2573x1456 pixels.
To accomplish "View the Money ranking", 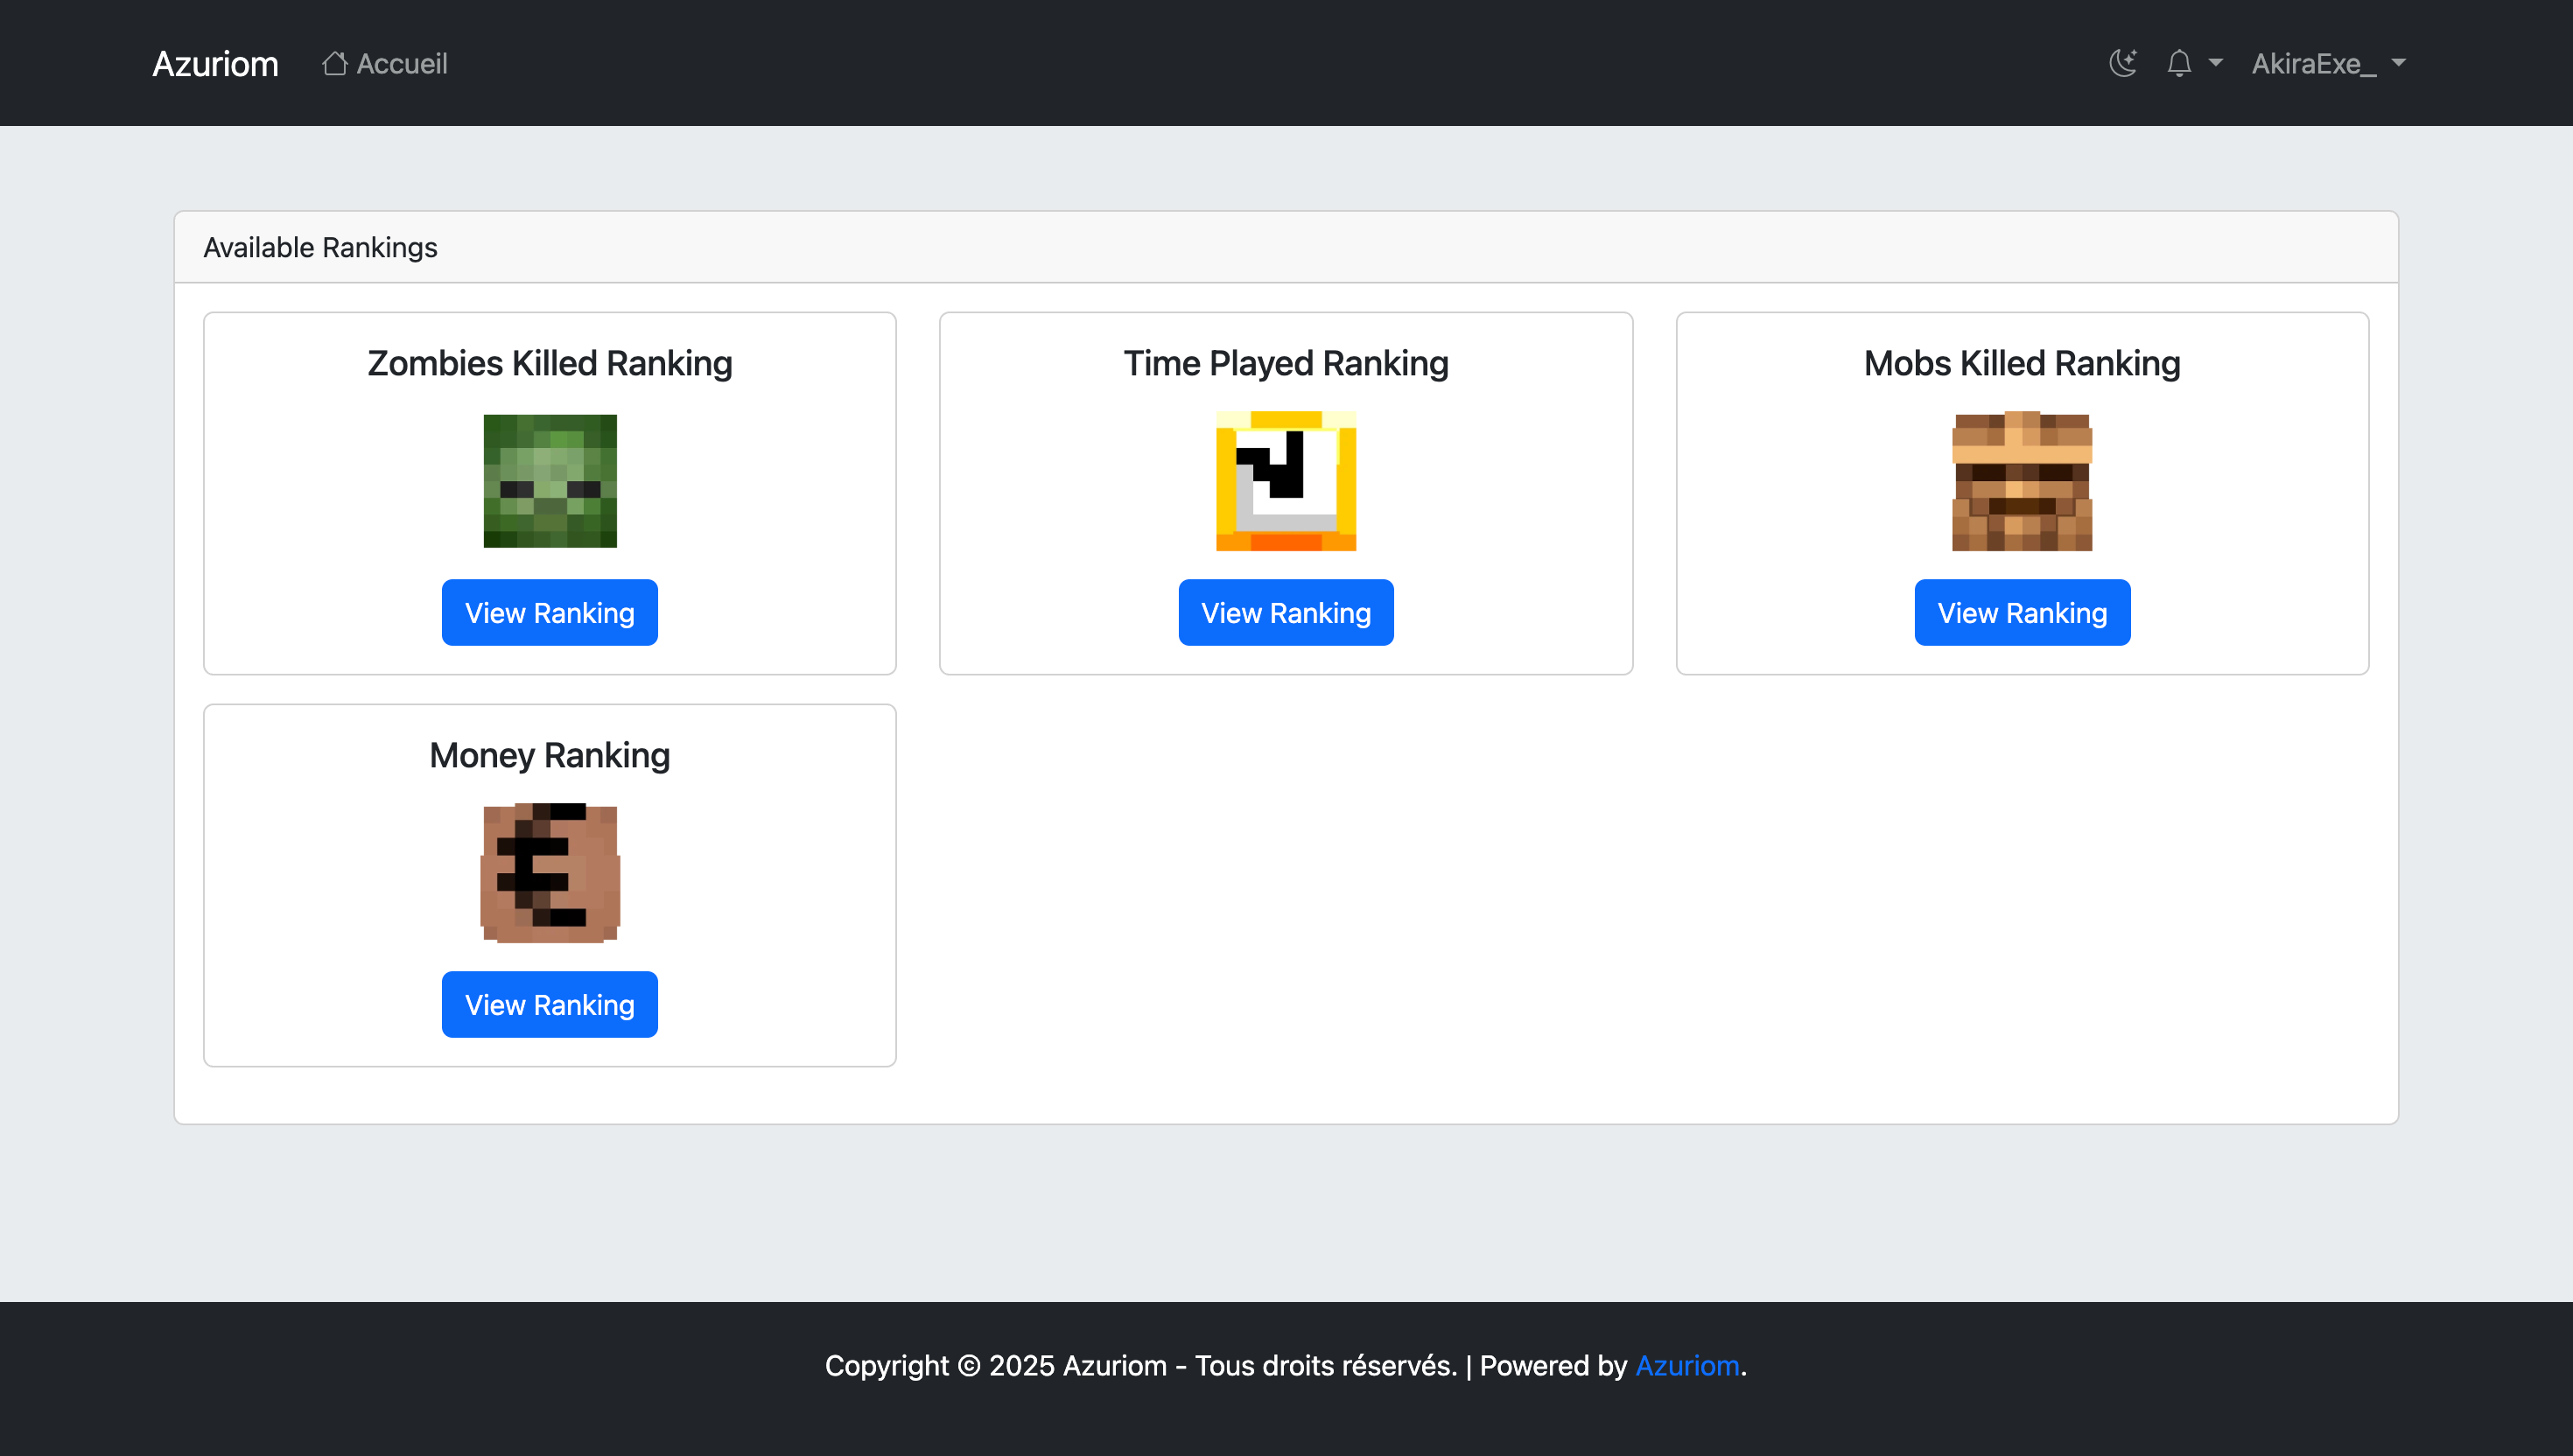I will click(x=550, y=1004).
